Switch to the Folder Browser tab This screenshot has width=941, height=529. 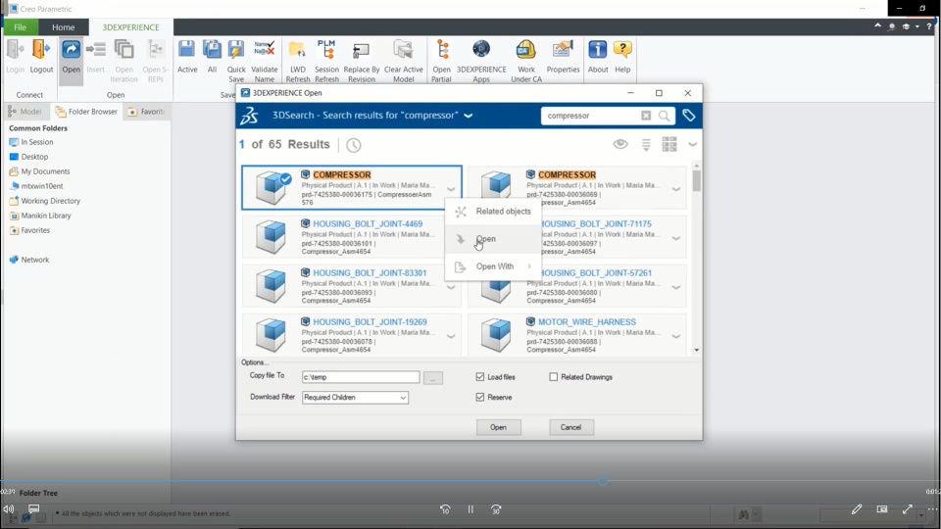pyautogui.click(x=86, y=112)
